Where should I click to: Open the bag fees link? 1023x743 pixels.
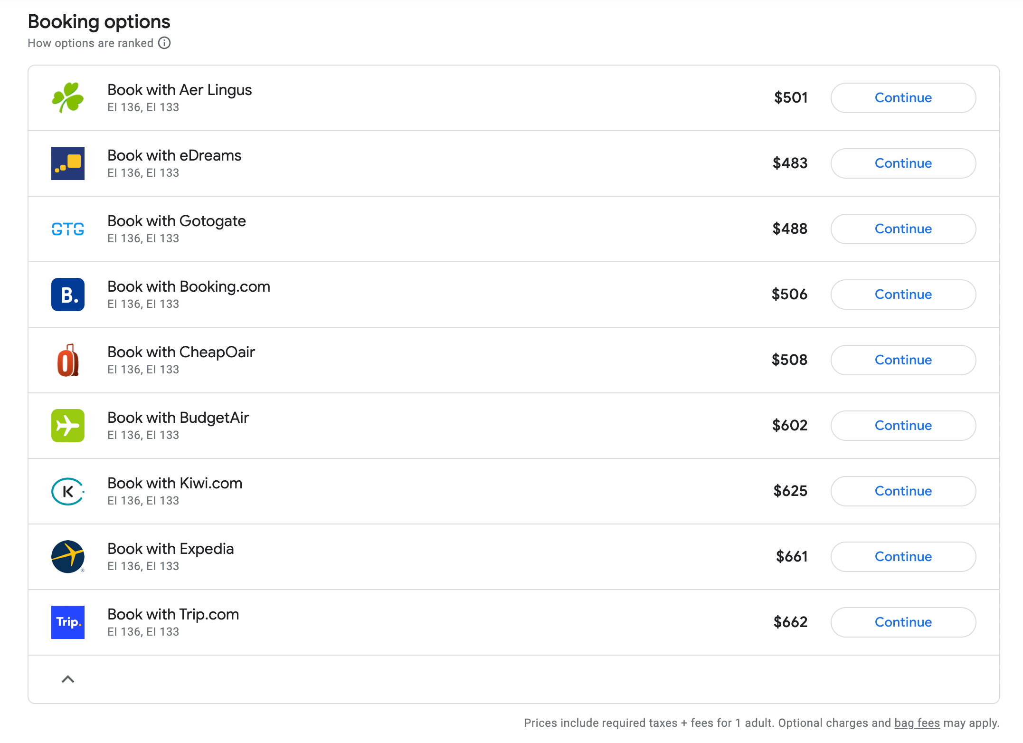[x=917, y=723]
